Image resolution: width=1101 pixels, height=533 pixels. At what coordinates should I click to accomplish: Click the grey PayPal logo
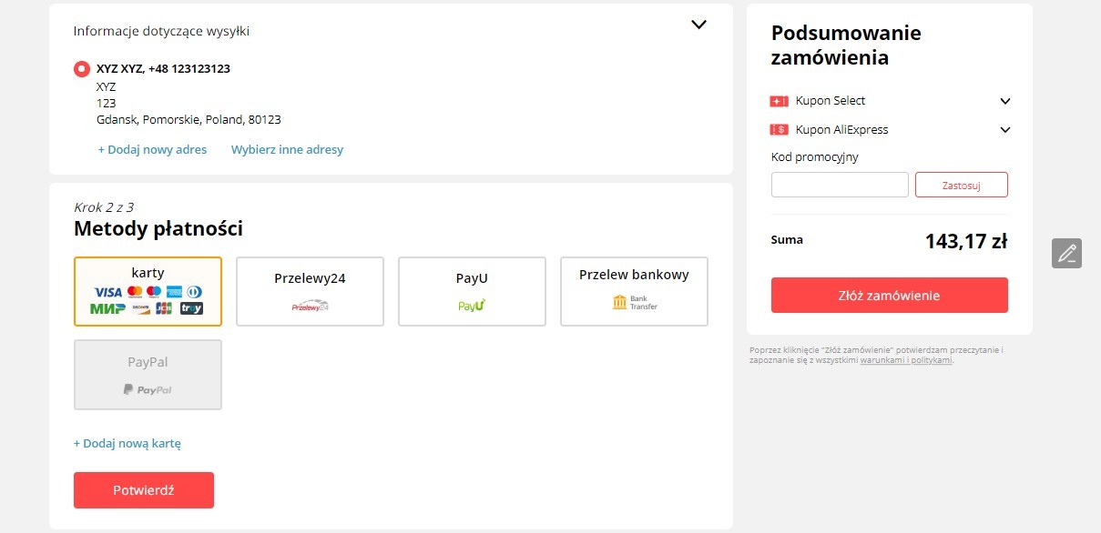click(148, 389)
